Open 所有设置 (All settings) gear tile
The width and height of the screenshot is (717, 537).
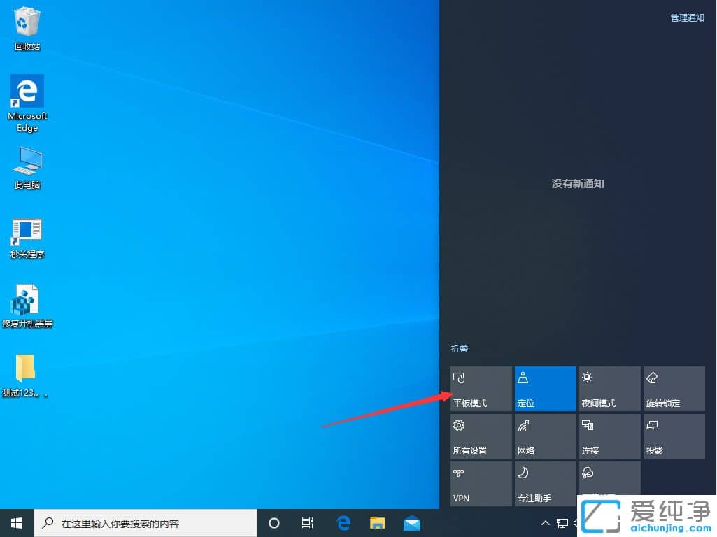coord(481,436)
